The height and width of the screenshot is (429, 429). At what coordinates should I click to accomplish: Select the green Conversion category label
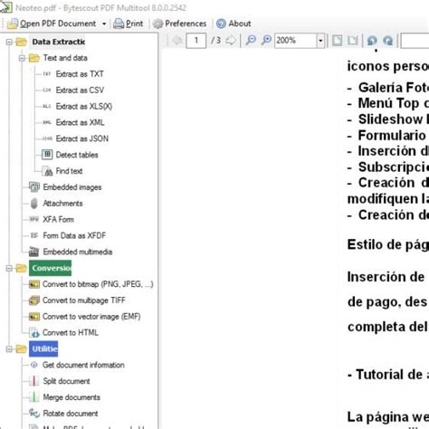click(51, 268)
